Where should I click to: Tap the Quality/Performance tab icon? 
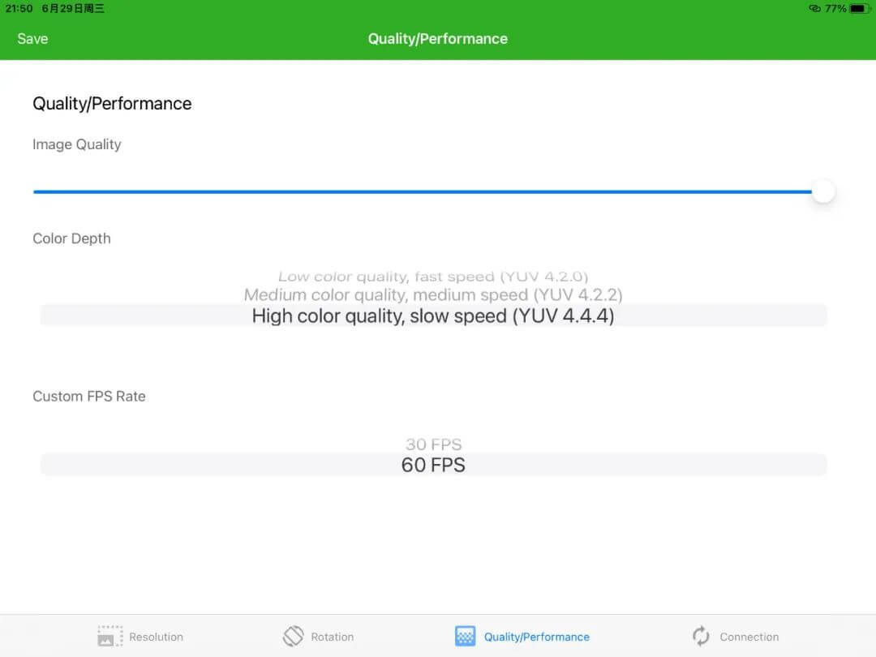point(465,636)
